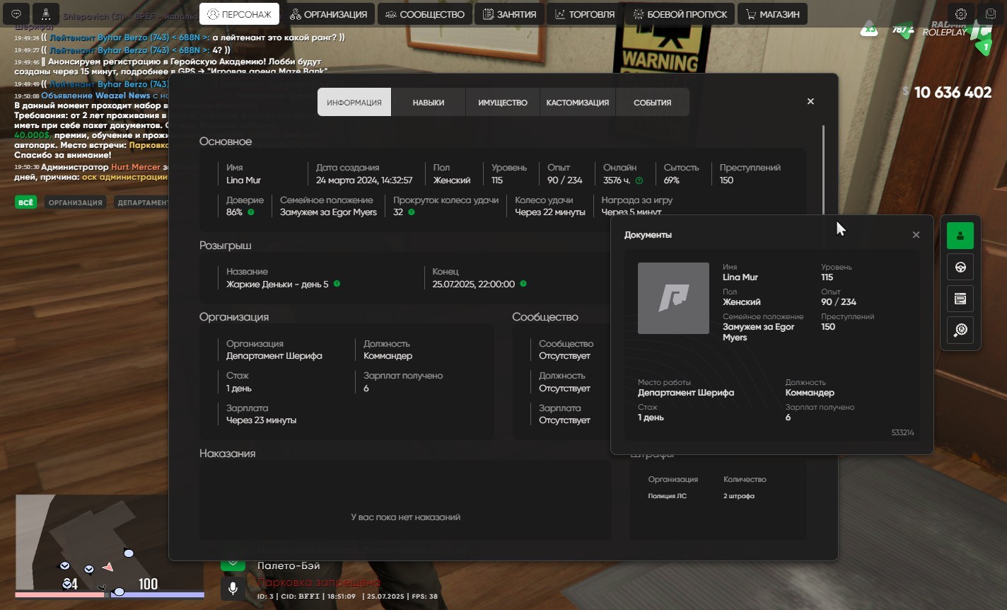
Task: Click the creation date 24 марта 2024, 14:32:57
Action: [x=364, y=180]
